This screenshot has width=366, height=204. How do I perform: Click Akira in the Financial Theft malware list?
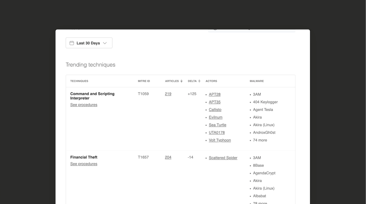pyautogui.click(x=257, y=181)
